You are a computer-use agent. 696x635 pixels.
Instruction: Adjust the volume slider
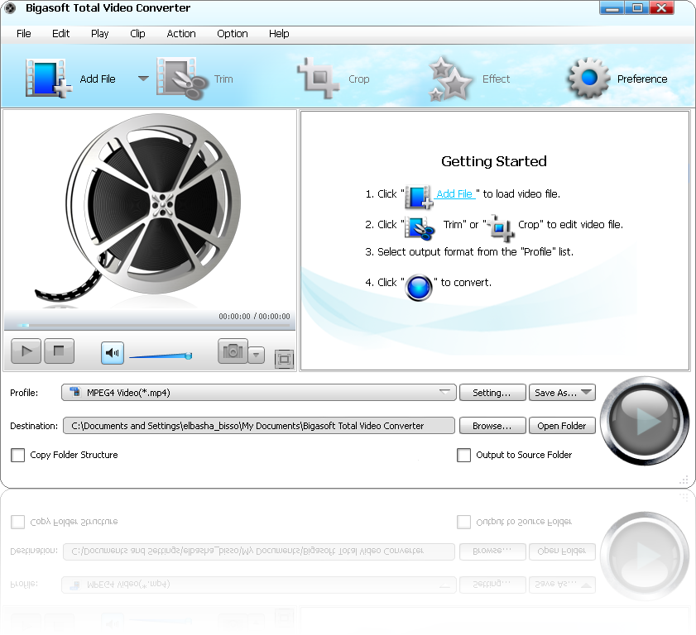161,356
